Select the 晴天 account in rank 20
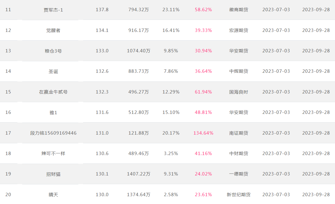Viewport: 335px width, 204px height. [x=53, y=195]
